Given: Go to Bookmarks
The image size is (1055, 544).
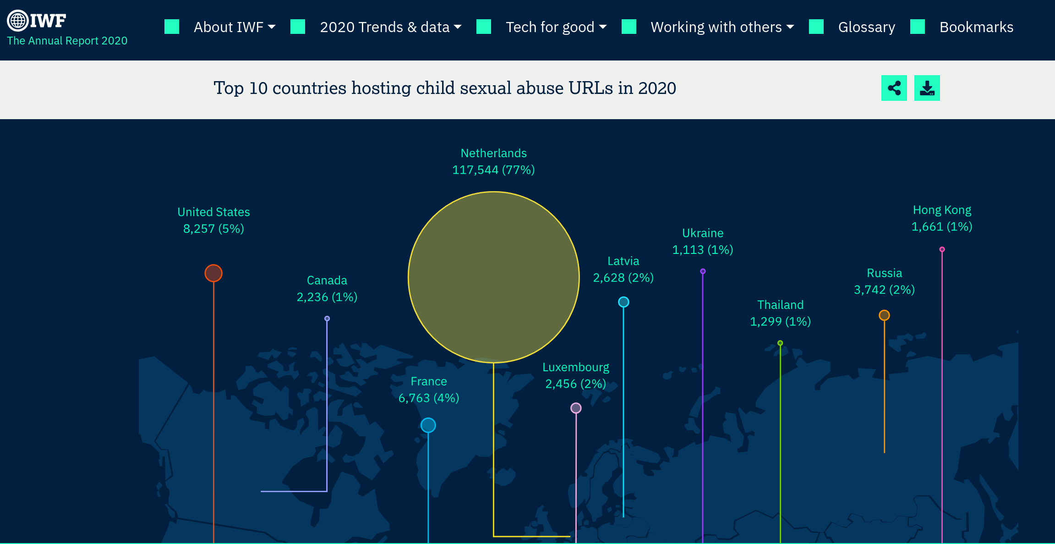Looking at the screenshot, I should coord(976,27).
